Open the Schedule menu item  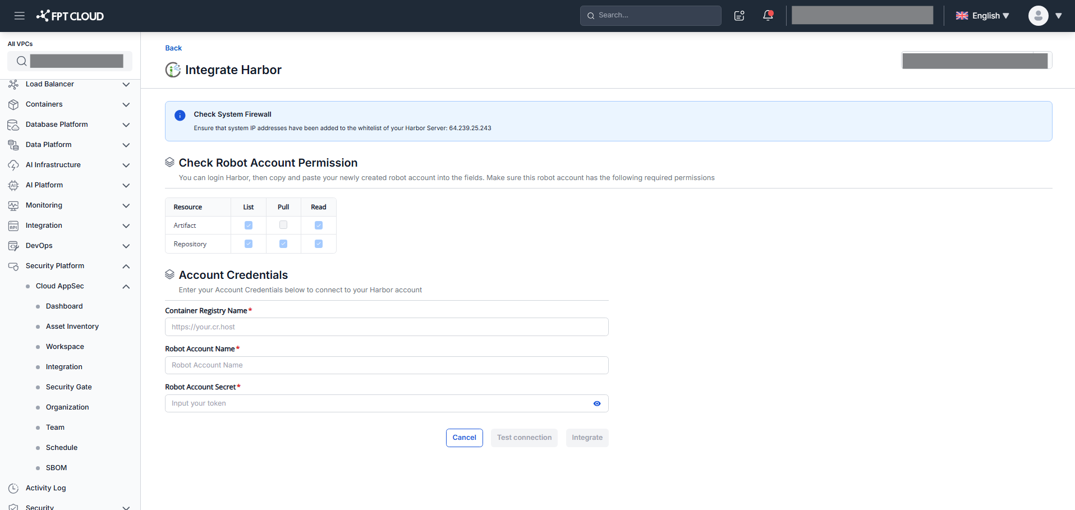[62, 448]
